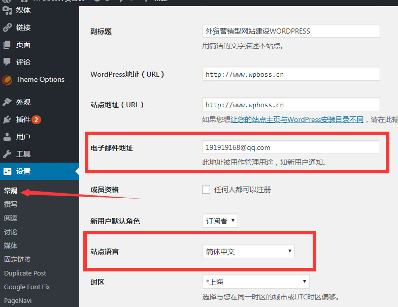Image resolution: width=398 pixels, height=307 pixels.
Task: Select the 阅读 settings submenu
Action: click(11, 218)
